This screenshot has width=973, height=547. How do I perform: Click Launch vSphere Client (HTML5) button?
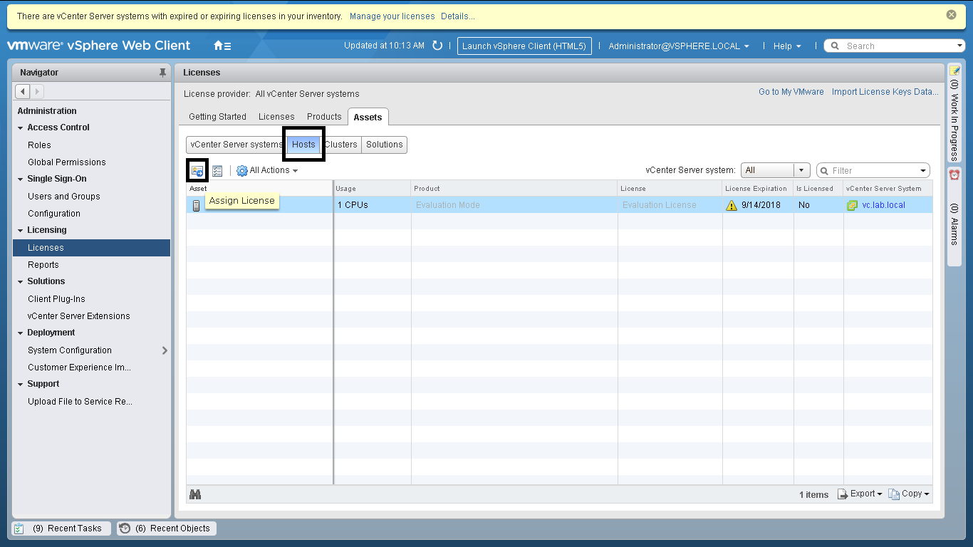click(x=524, y=46)
